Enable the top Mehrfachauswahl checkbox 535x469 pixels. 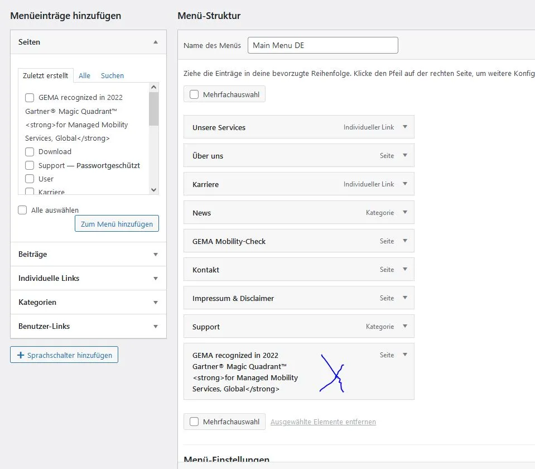point(194,94)
